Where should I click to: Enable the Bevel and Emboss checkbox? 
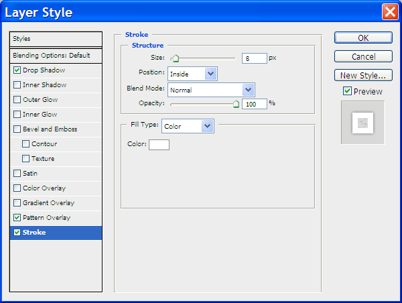click(17, 129)
